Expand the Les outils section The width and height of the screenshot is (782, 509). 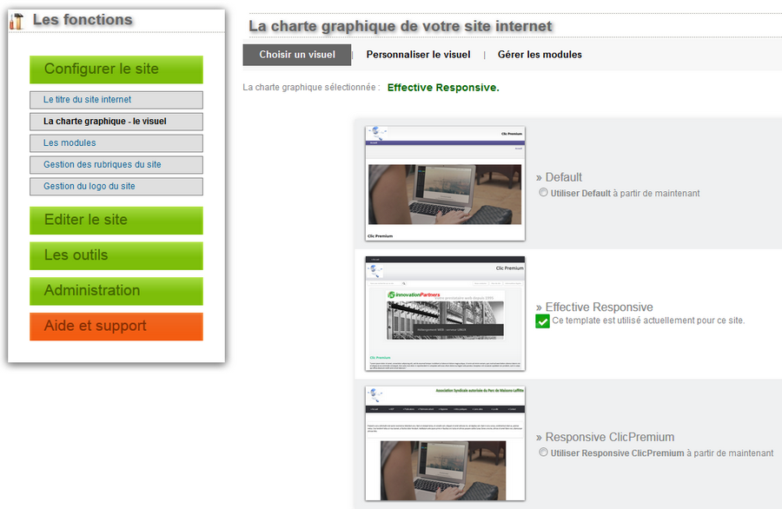[x=116, y=255]
